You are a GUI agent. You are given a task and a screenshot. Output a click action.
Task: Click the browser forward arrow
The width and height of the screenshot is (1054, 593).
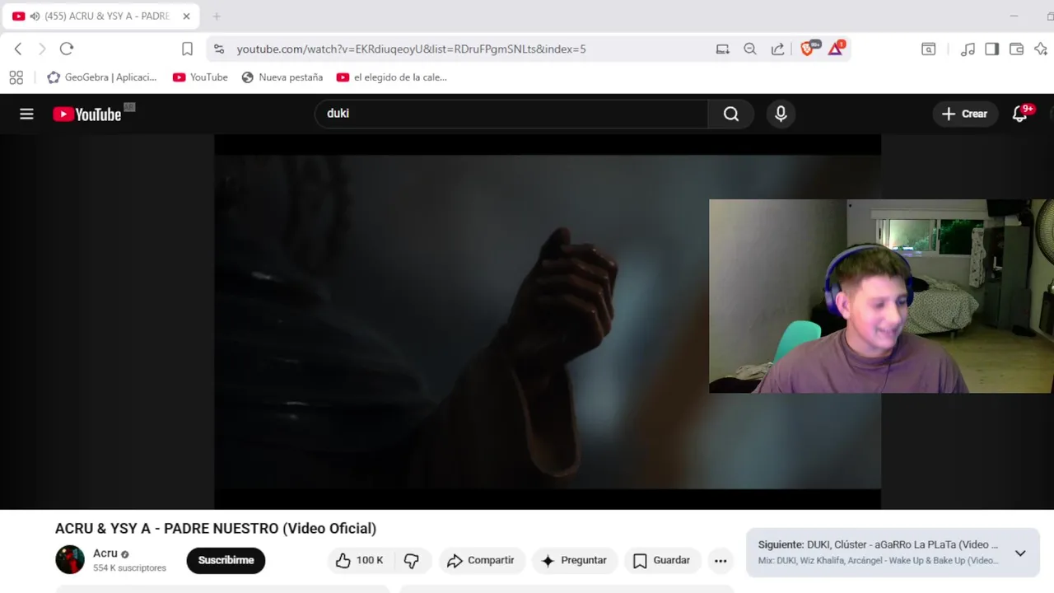(42, 49)
